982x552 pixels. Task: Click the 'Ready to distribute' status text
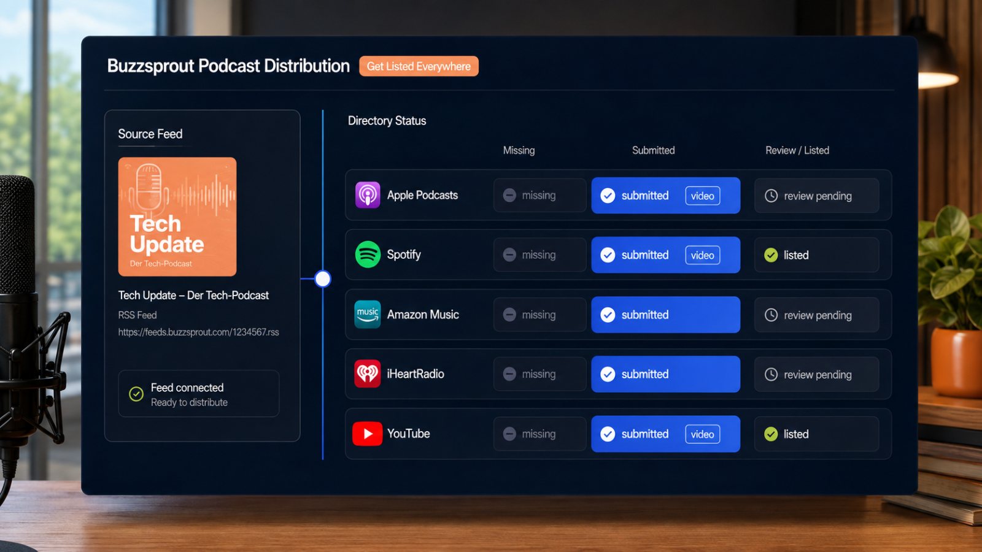(x=189, y=402)
